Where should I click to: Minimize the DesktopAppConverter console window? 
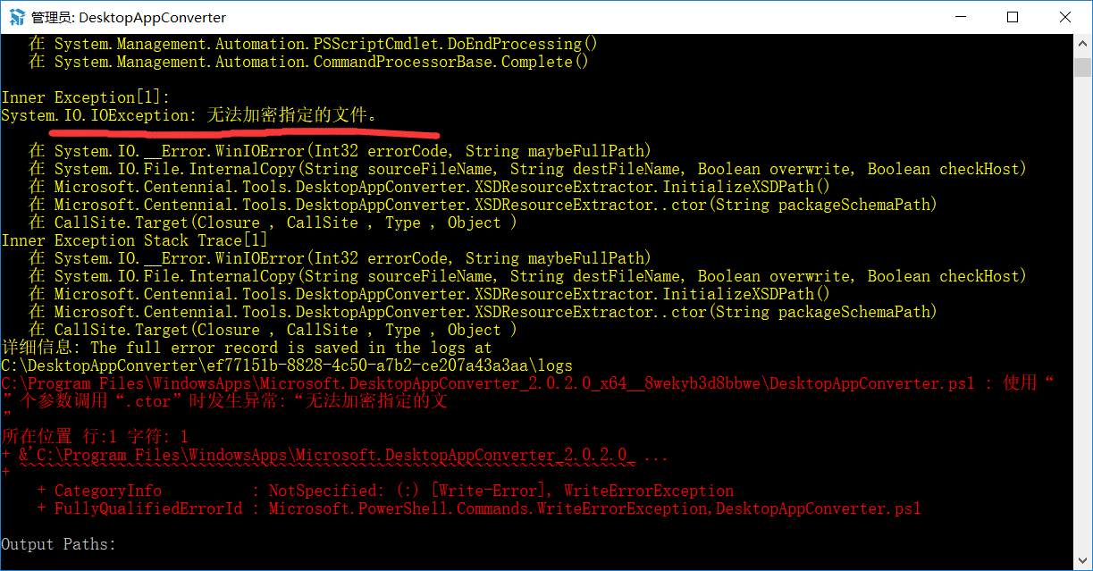(960, 17)
